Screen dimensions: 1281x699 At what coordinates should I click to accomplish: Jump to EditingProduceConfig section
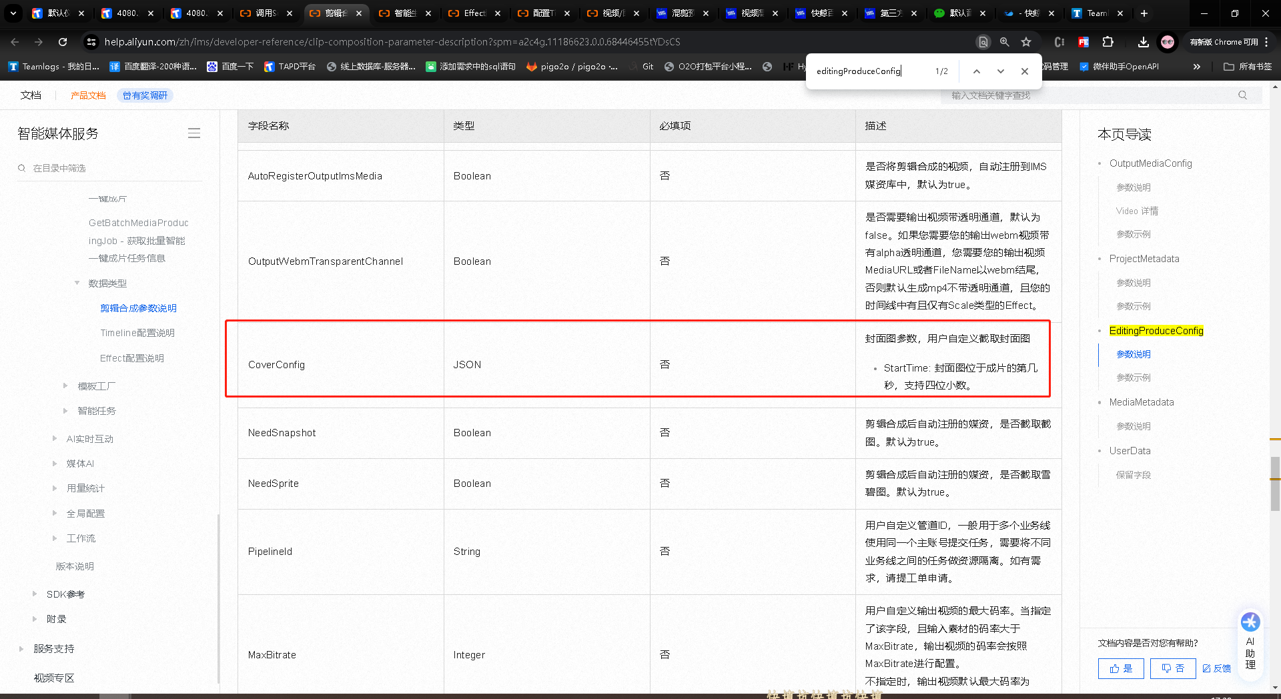coord(1156,331)
